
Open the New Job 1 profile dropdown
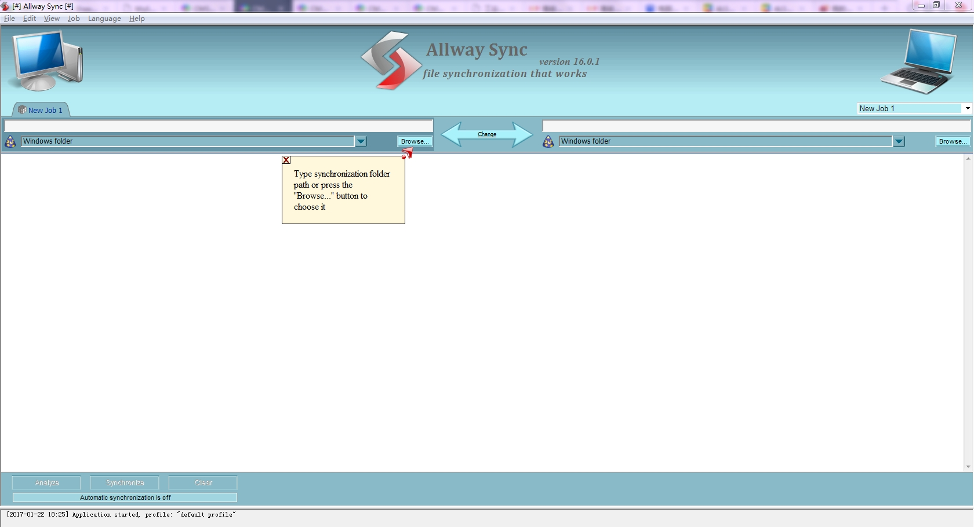[x=967, y=108]
